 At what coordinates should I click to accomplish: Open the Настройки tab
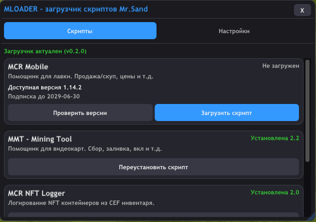point(234,31)
